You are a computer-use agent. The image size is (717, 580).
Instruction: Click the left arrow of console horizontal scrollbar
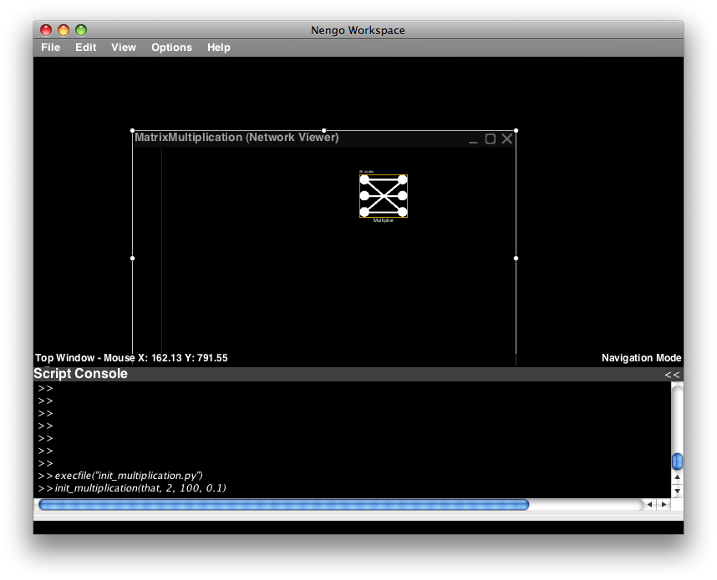[649, 505]
